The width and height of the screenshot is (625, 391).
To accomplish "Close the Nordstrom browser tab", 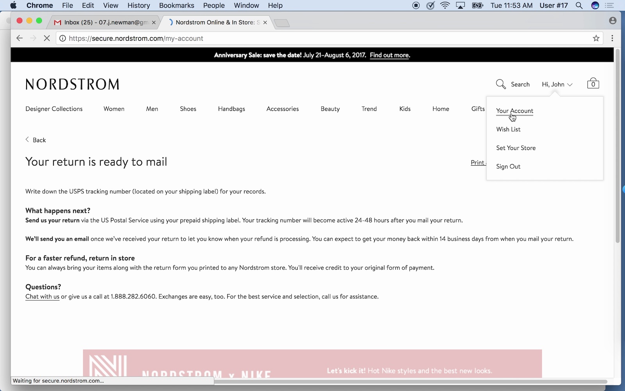I will coord(265,23).
